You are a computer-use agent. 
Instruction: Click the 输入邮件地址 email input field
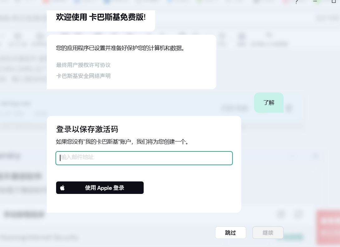click(x=144, y=158)
